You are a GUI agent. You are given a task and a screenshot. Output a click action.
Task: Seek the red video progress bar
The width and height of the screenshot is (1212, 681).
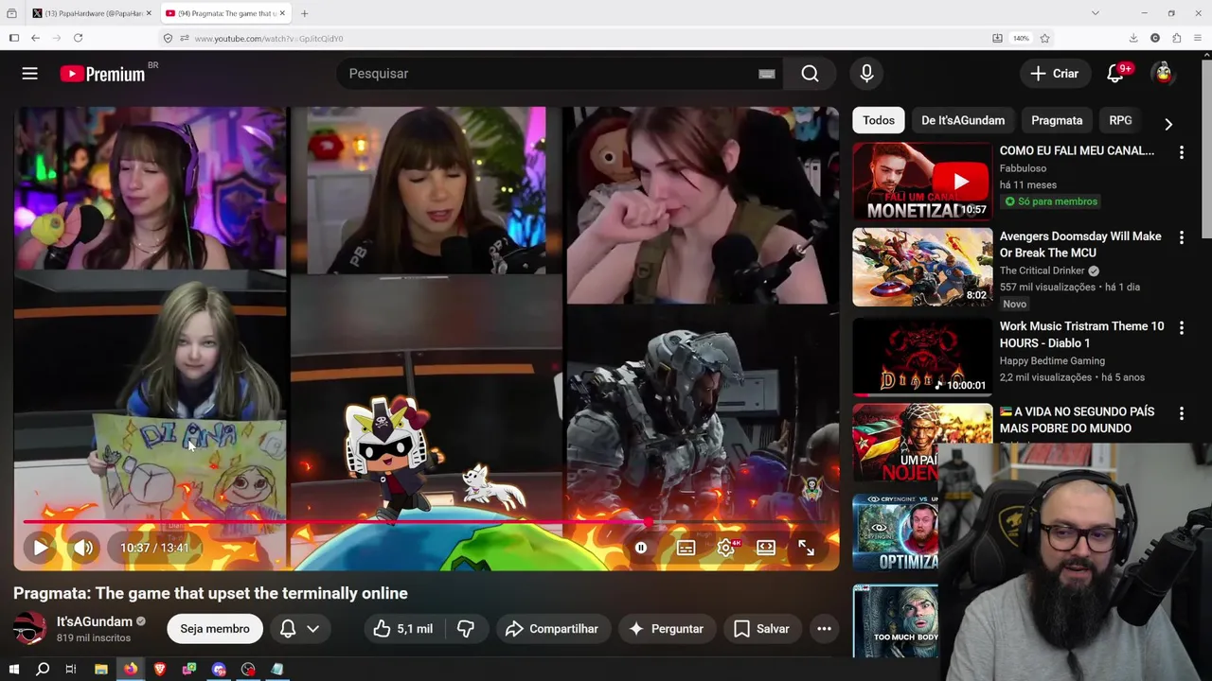point(426,521)
